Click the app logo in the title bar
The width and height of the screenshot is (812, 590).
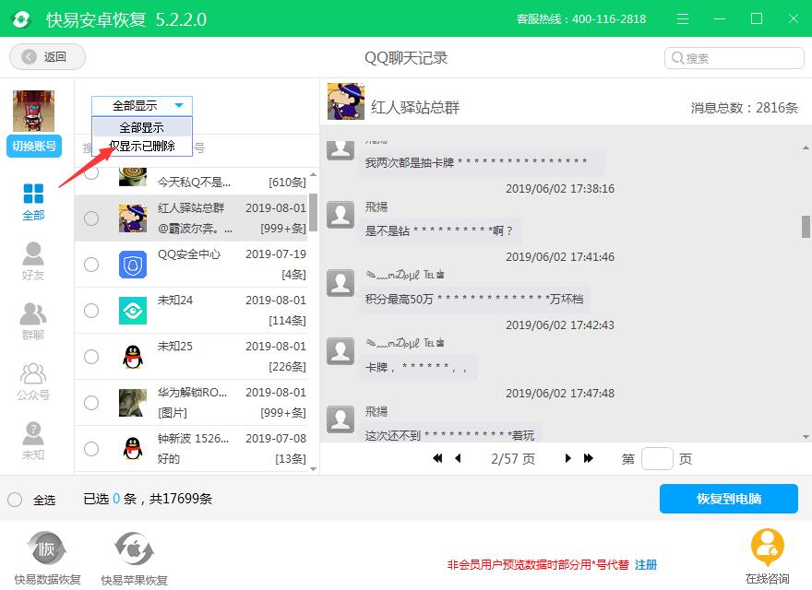[x=21, y=19]
